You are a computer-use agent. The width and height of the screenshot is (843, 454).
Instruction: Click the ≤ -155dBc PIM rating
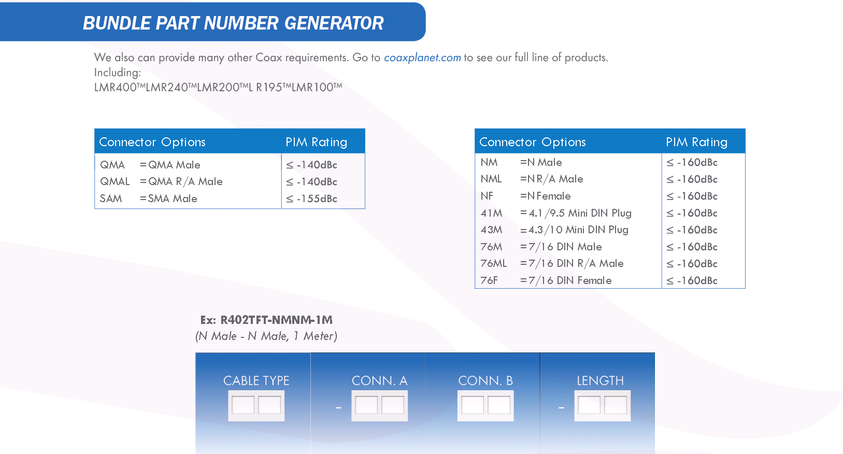click(312, 198)
